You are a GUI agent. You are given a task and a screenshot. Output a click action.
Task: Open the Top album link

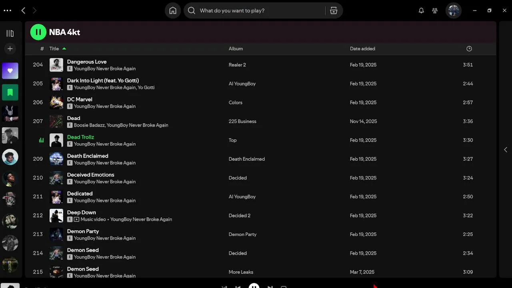(232, 140)
